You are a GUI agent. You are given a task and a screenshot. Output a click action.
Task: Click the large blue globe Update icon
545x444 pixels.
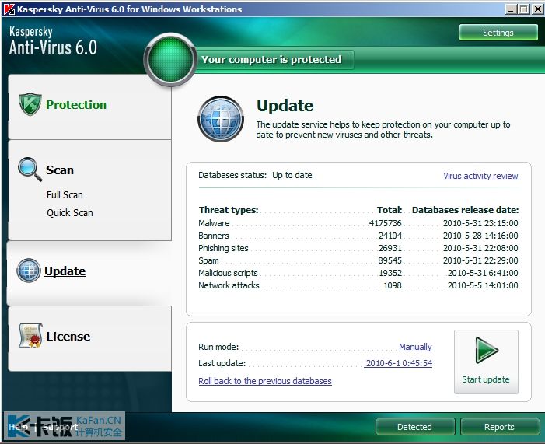click(221, 119)
